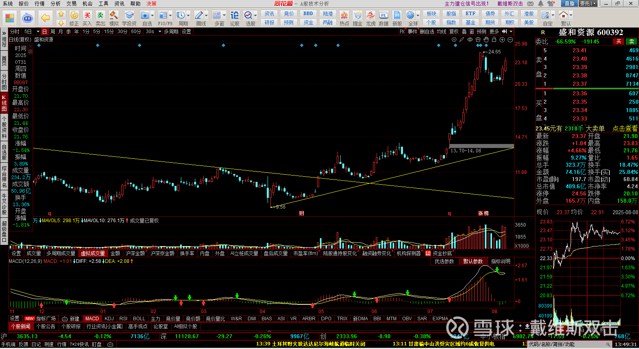This screenshot has width=639, height=349.
Task: Click the 卖出 sell icon
Action: [100, 15]
